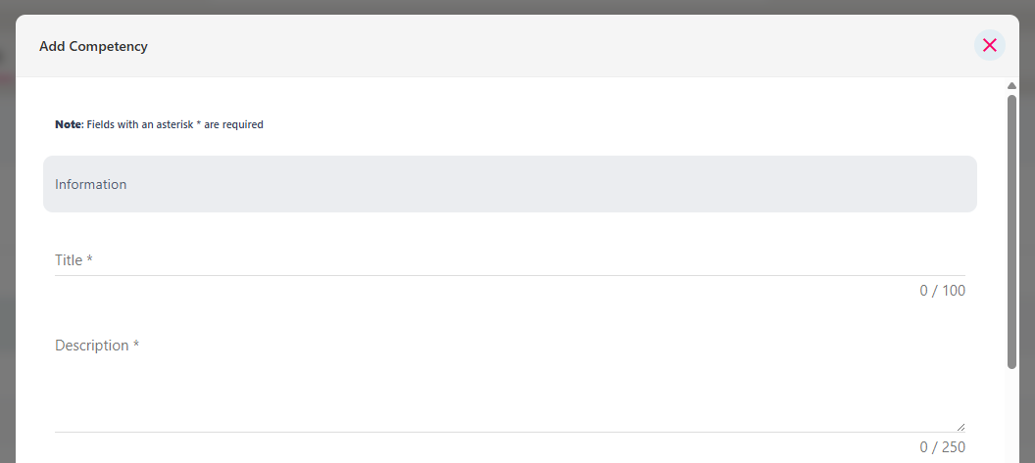
Task: Click inside the Description text area
Action: point(510,383)
